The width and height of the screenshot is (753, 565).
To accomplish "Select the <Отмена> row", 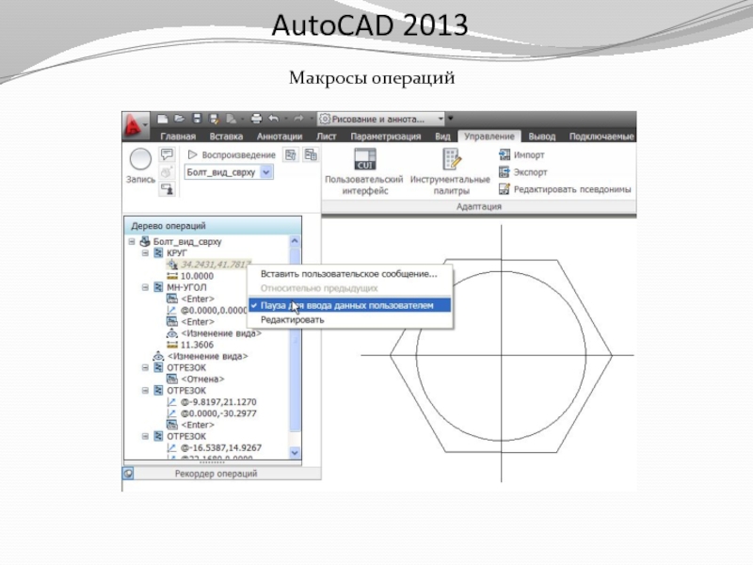I will point(202,379).
